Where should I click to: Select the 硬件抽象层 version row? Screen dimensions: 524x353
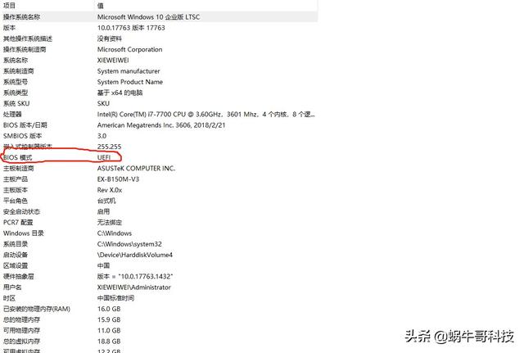click(159, 277)
